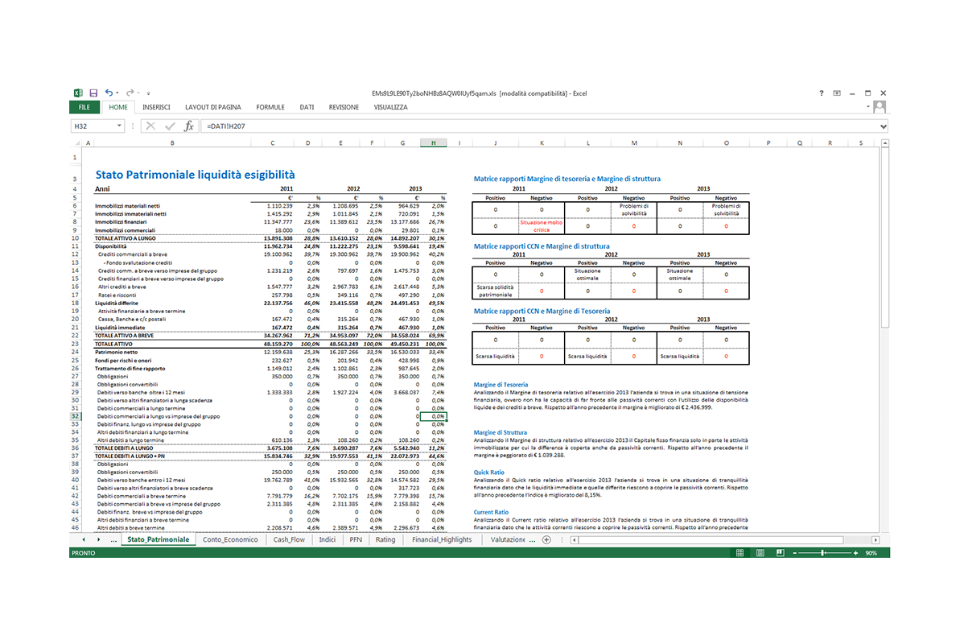This screenshot has width=960, height=644.
Task: Save the workbook with the floppy disk icon
Action: click(x=93, y=93)
